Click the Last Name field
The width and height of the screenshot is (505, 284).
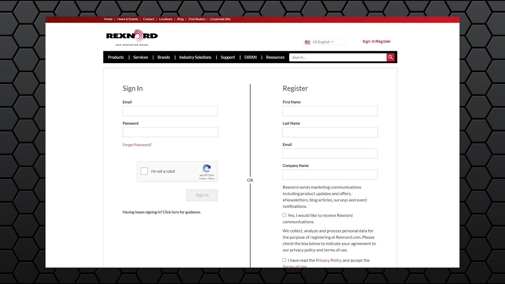330,132
